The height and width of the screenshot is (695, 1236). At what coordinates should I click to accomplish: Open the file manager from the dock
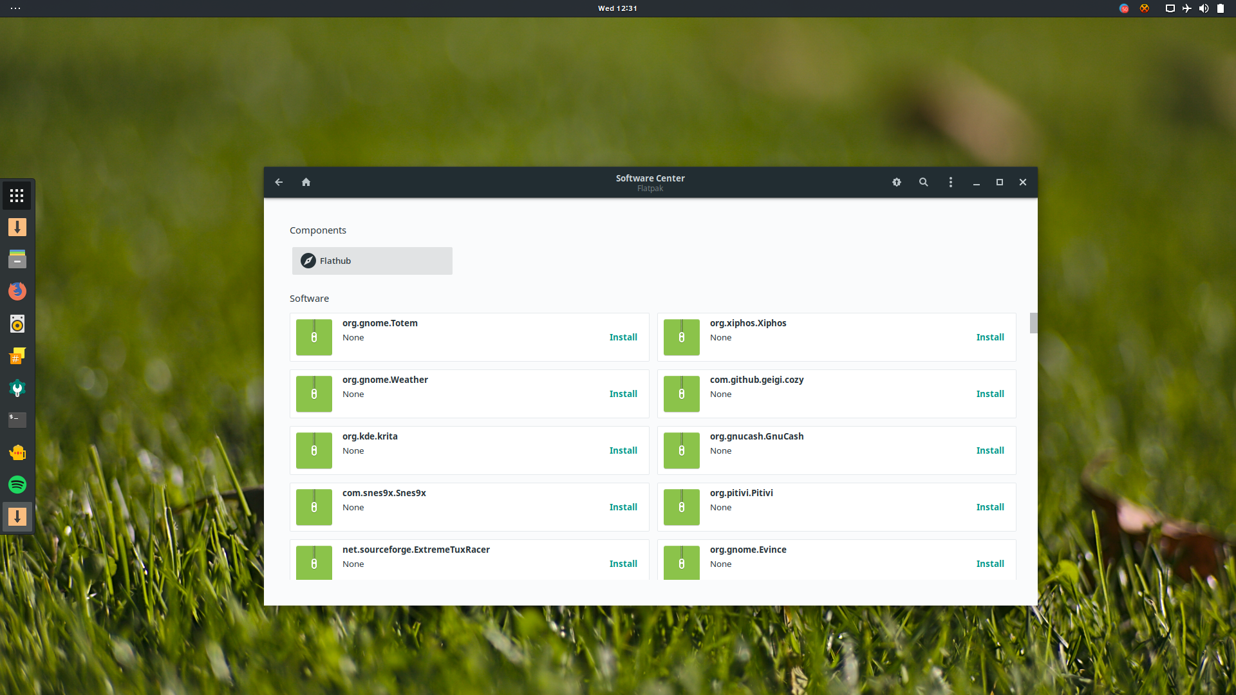click(x=17, y=259)
